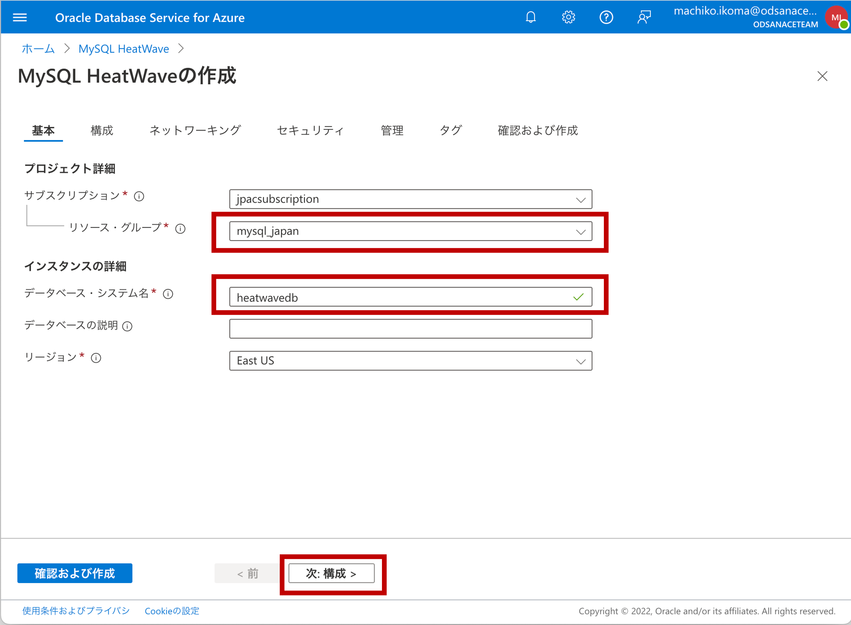Image resolution: width=851 pixels, height=625 pixels.
Task: Expand the jpacsubscription dropdown
Action: click(x=411, y=199)
